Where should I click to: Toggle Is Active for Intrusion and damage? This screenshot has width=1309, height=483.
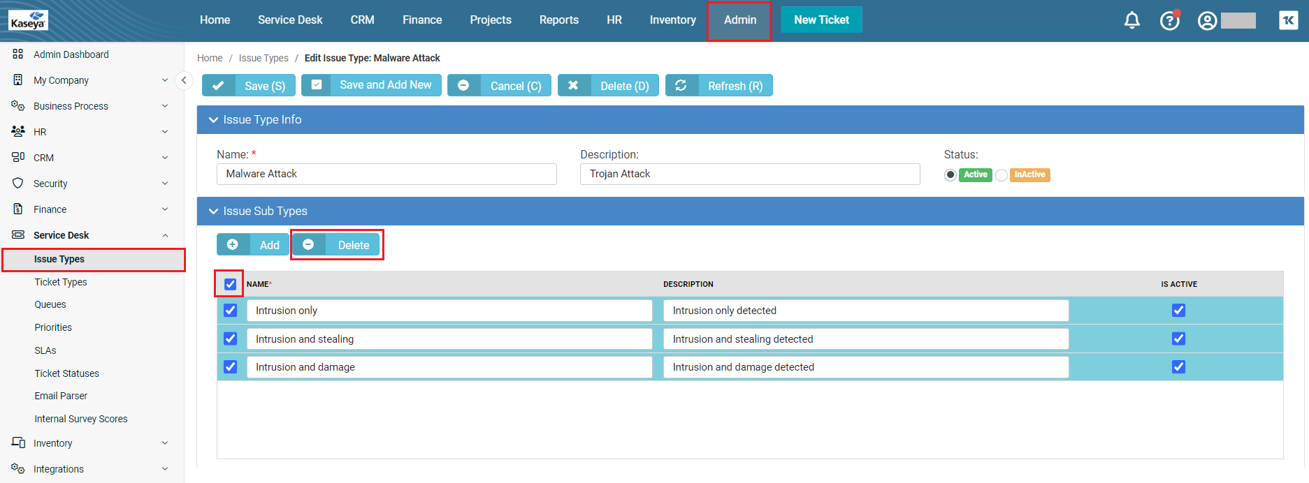tap(1178, 367)
